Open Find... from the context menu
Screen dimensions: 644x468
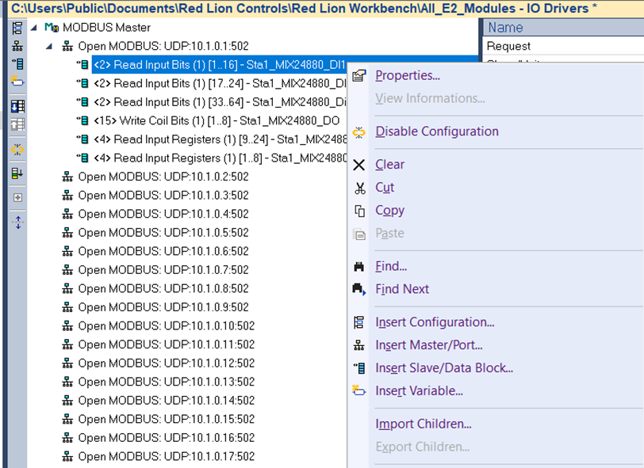[391, 267]
